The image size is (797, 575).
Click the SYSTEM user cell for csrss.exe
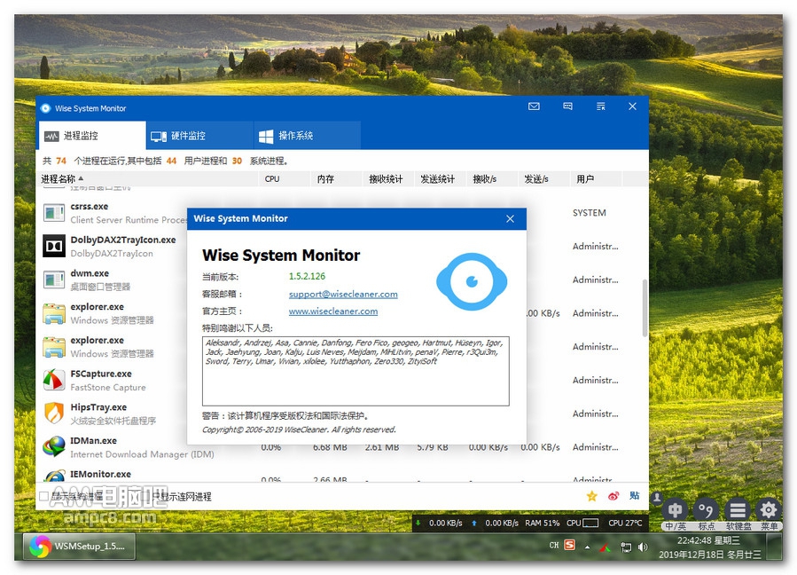point(590,213)
